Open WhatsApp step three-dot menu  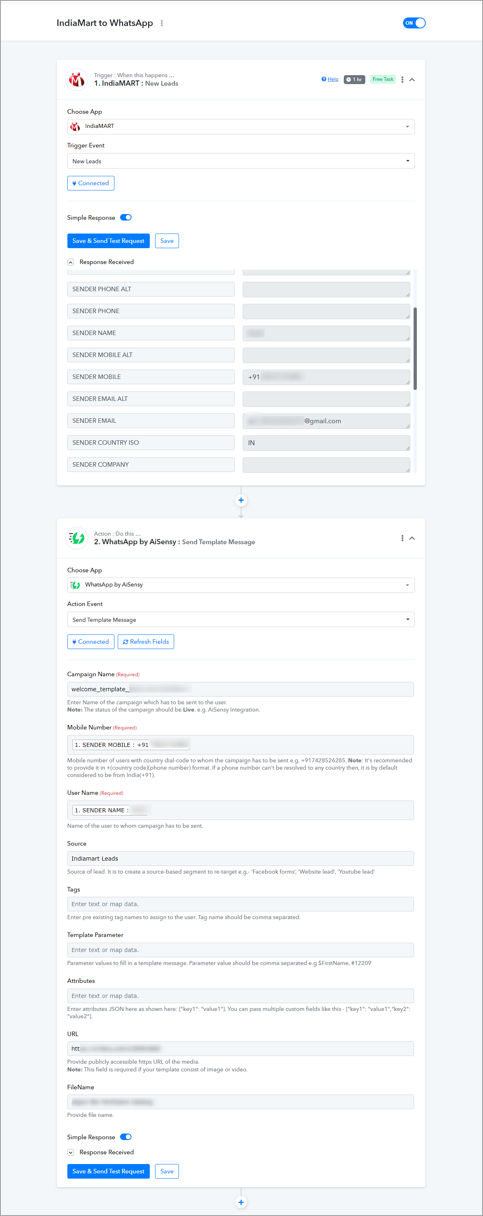pos(402,538)
